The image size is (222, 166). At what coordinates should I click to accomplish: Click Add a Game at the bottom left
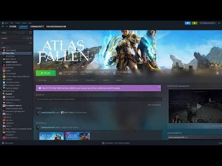7,143
